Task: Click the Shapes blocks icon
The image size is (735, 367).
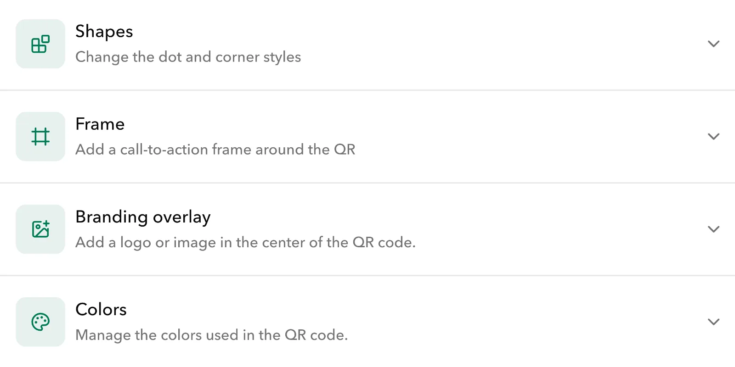Action: (40, 44)
